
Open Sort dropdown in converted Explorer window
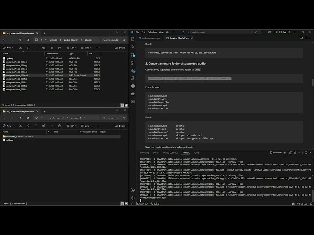(71, 126)
